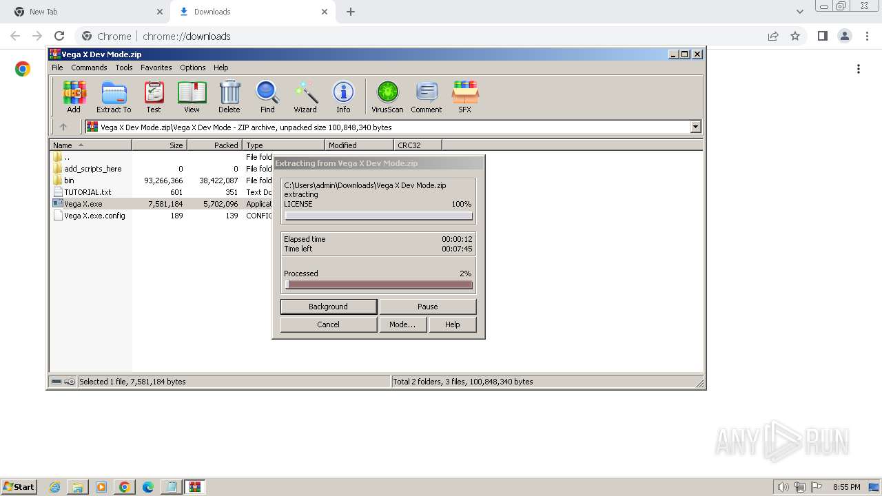
Task: Open File Explorer from taskbar
Action: 78,487
